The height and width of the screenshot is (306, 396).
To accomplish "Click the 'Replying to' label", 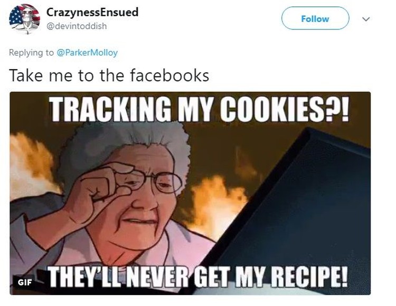I will click(31, 52).
